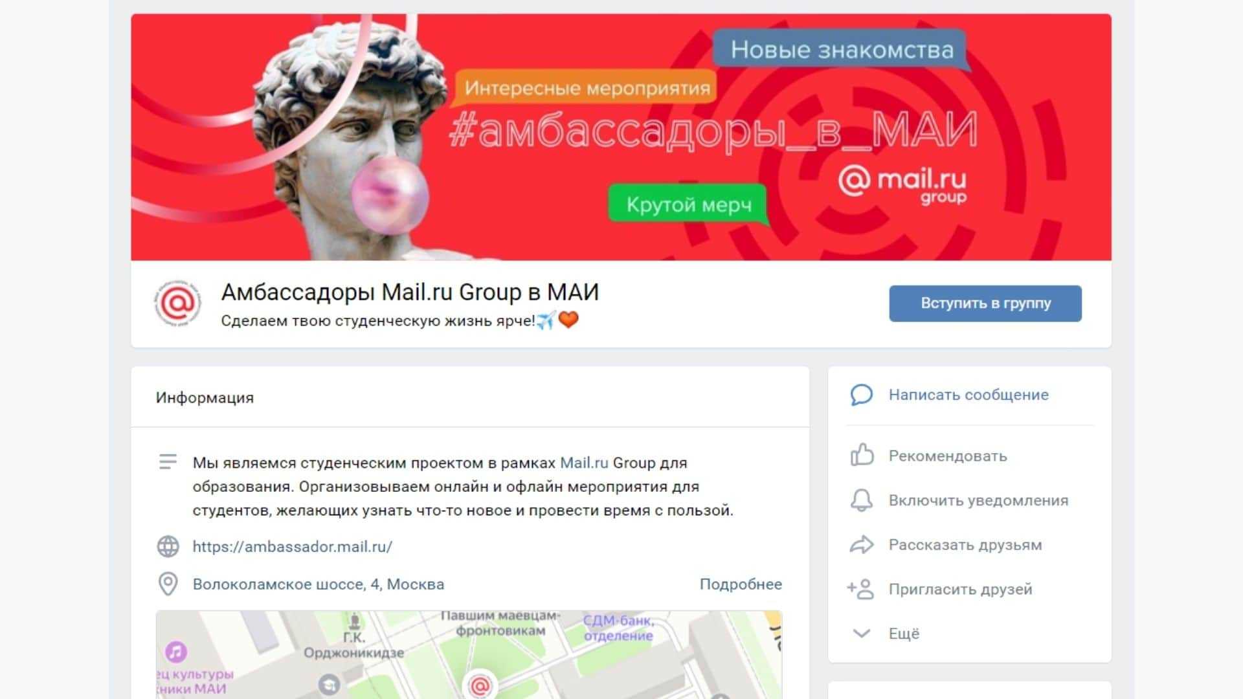Click the globe icon beside website link
Image resolution: width=1243 pixels, height=699 pixels.
pos(168,546)
